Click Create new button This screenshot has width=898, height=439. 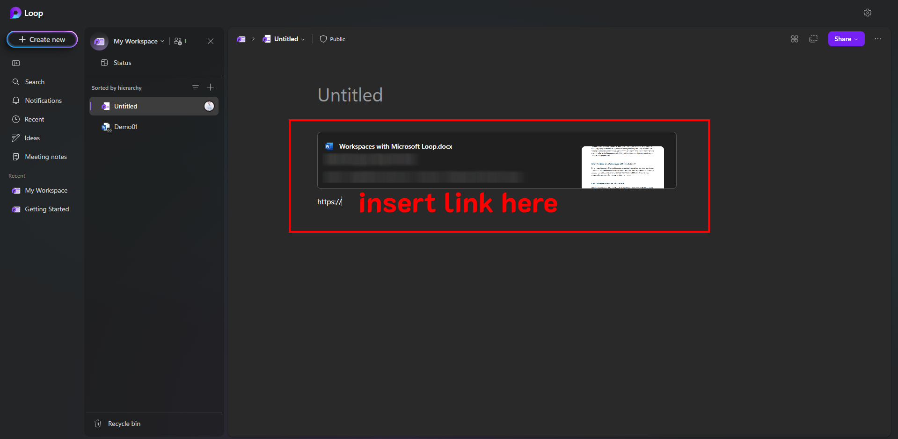coord(42,40)
